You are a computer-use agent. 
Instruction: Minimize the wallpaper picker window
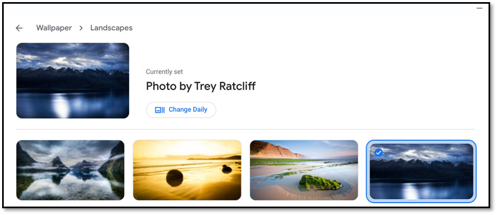[x=479, y=8]
